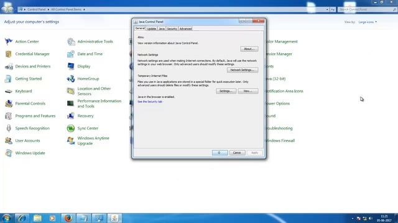Open the Parental Controls icon

point(9,103)
